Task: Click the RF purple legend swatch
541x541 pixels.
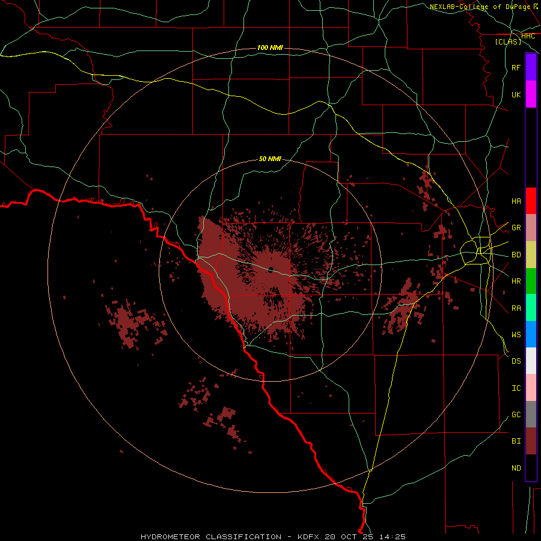Action: click(531, 67)
